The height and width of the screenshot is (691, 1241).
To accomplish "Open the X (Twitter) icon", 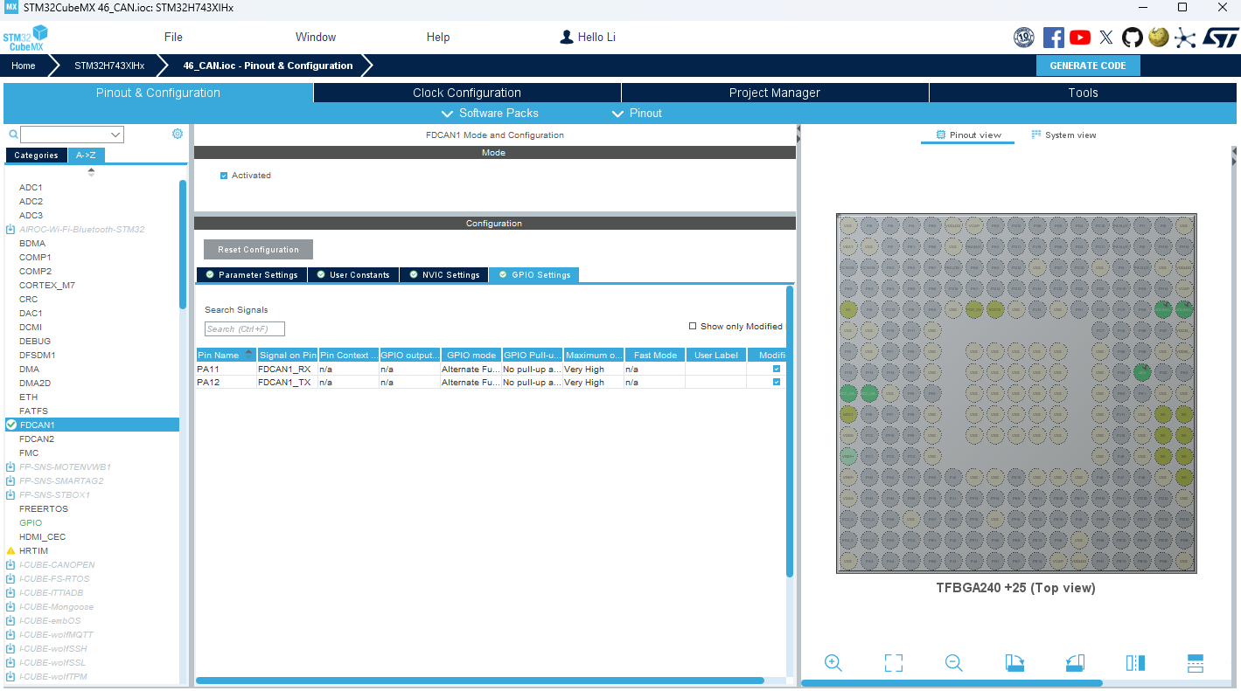I will (1106, 38).
